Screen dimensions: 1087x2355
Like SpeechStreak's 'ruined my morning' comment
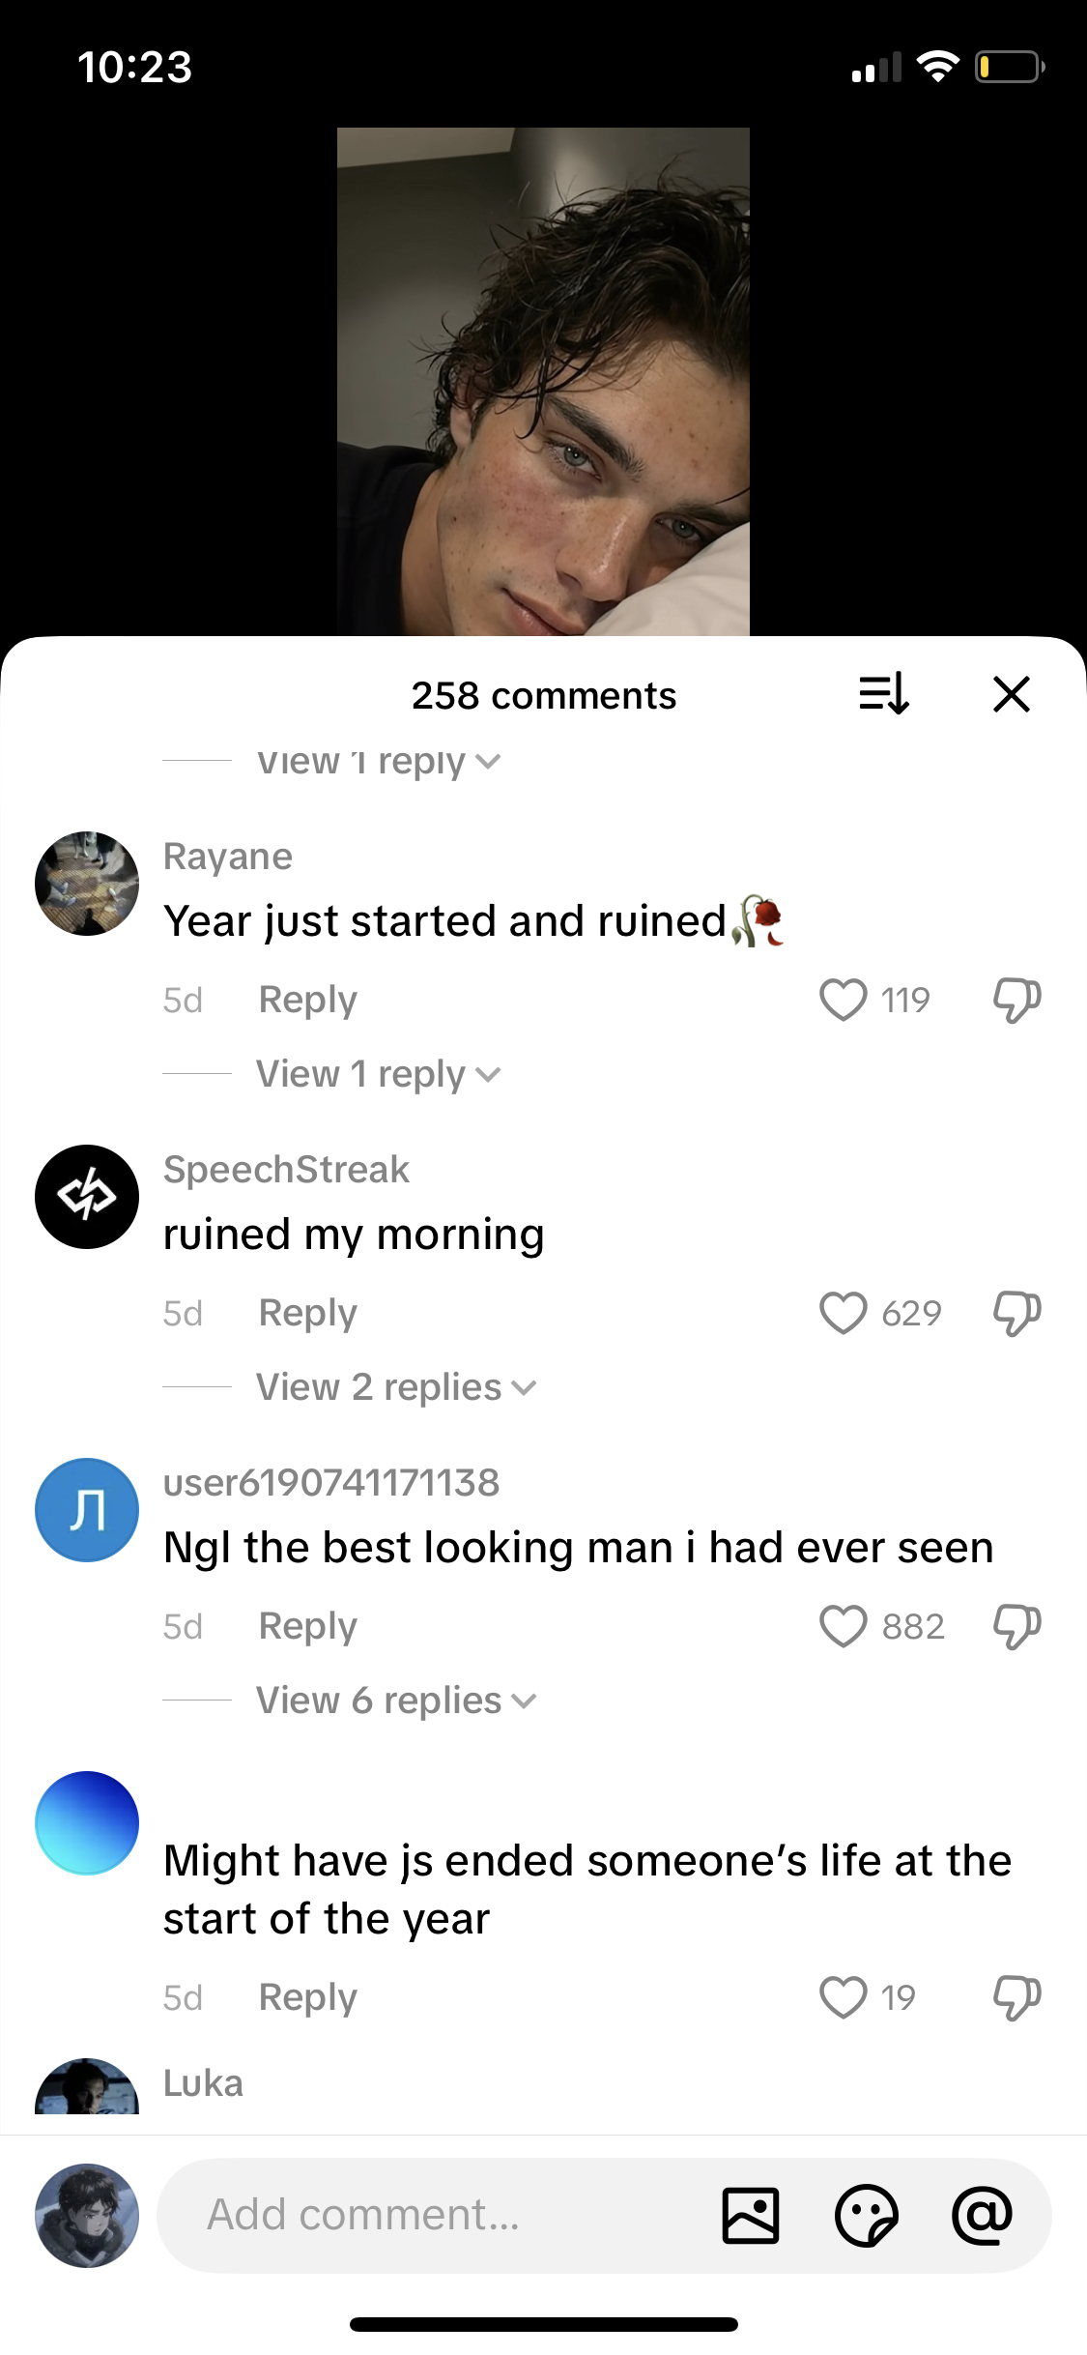tap(843, 1313)
